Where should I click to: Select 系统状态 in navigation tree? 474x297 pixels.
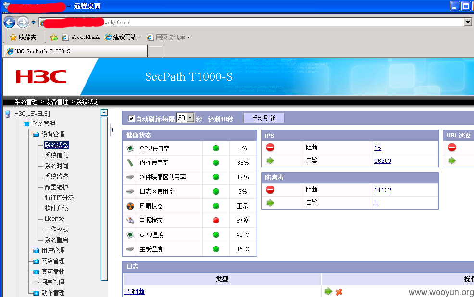coord(57,145)
